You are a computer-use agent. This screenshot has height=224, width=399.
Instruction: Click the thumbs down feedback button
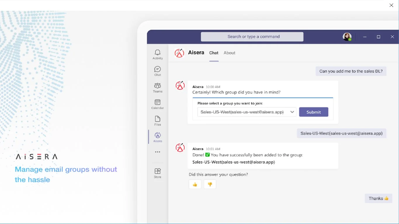click(210, 184)
